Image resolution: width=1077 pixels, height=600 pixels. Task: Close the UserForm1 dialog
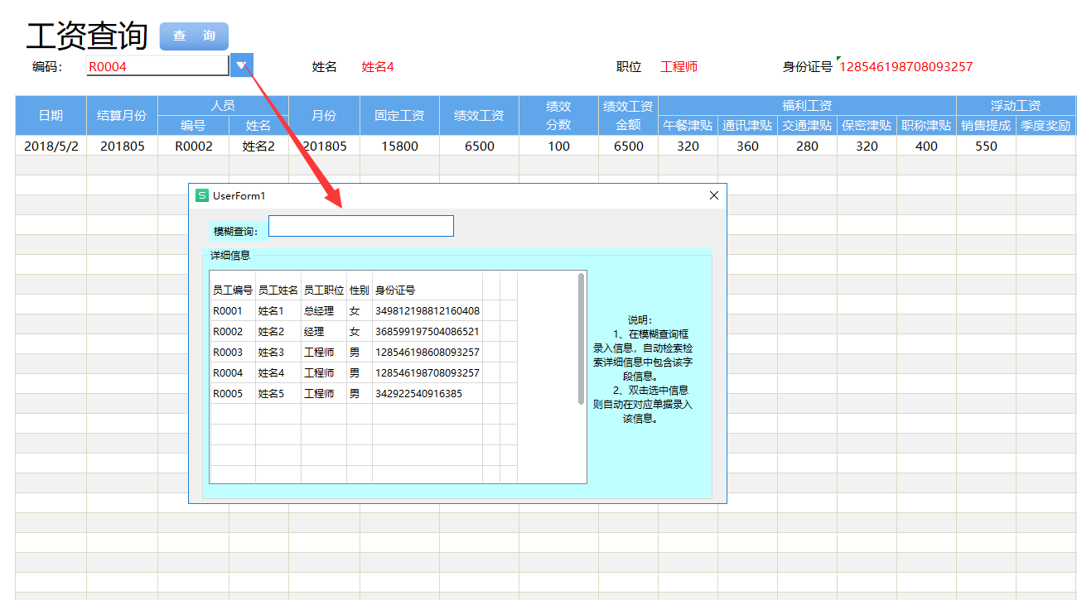(x=714, y=195)
